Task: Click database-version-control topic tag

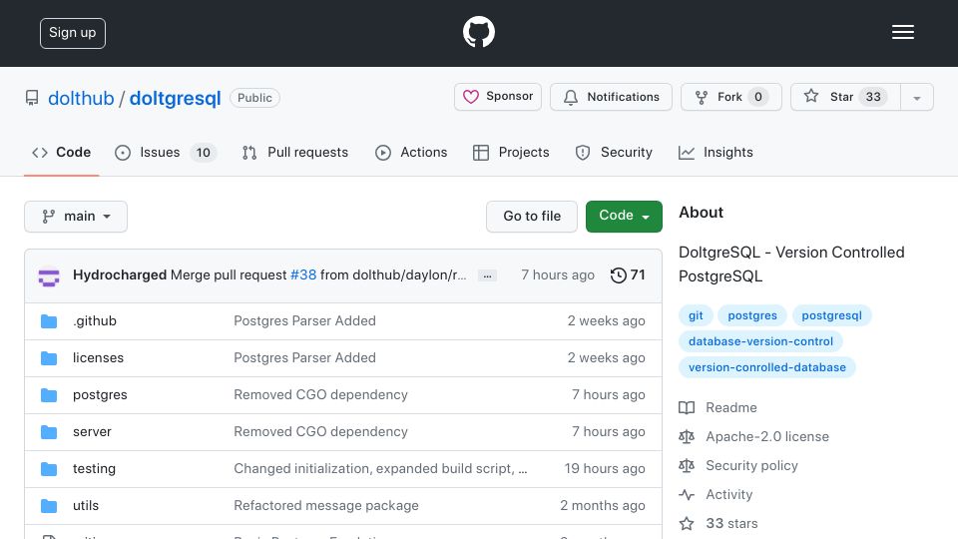Action: 760,341
